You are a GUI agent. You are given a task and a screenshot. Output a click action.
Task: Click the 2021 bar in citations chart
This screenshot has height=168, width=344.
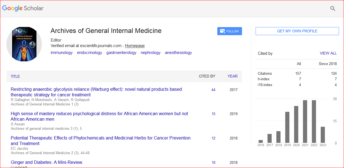305,121
